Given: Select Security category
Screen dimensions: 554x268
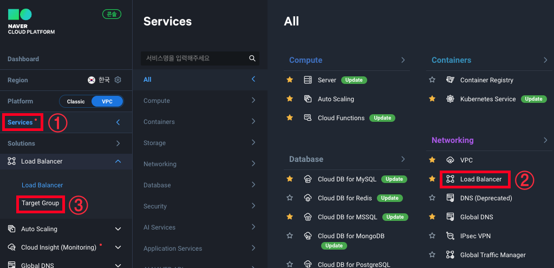Looking at the screenshot, I should [200, 206].
